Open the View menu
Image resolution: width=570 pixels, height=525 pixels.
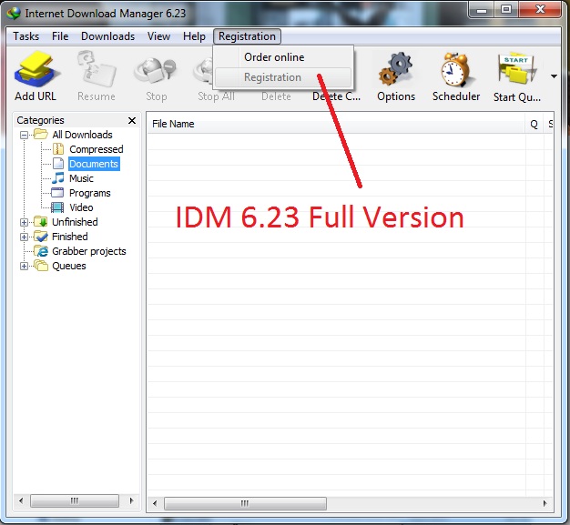[158, 36]
